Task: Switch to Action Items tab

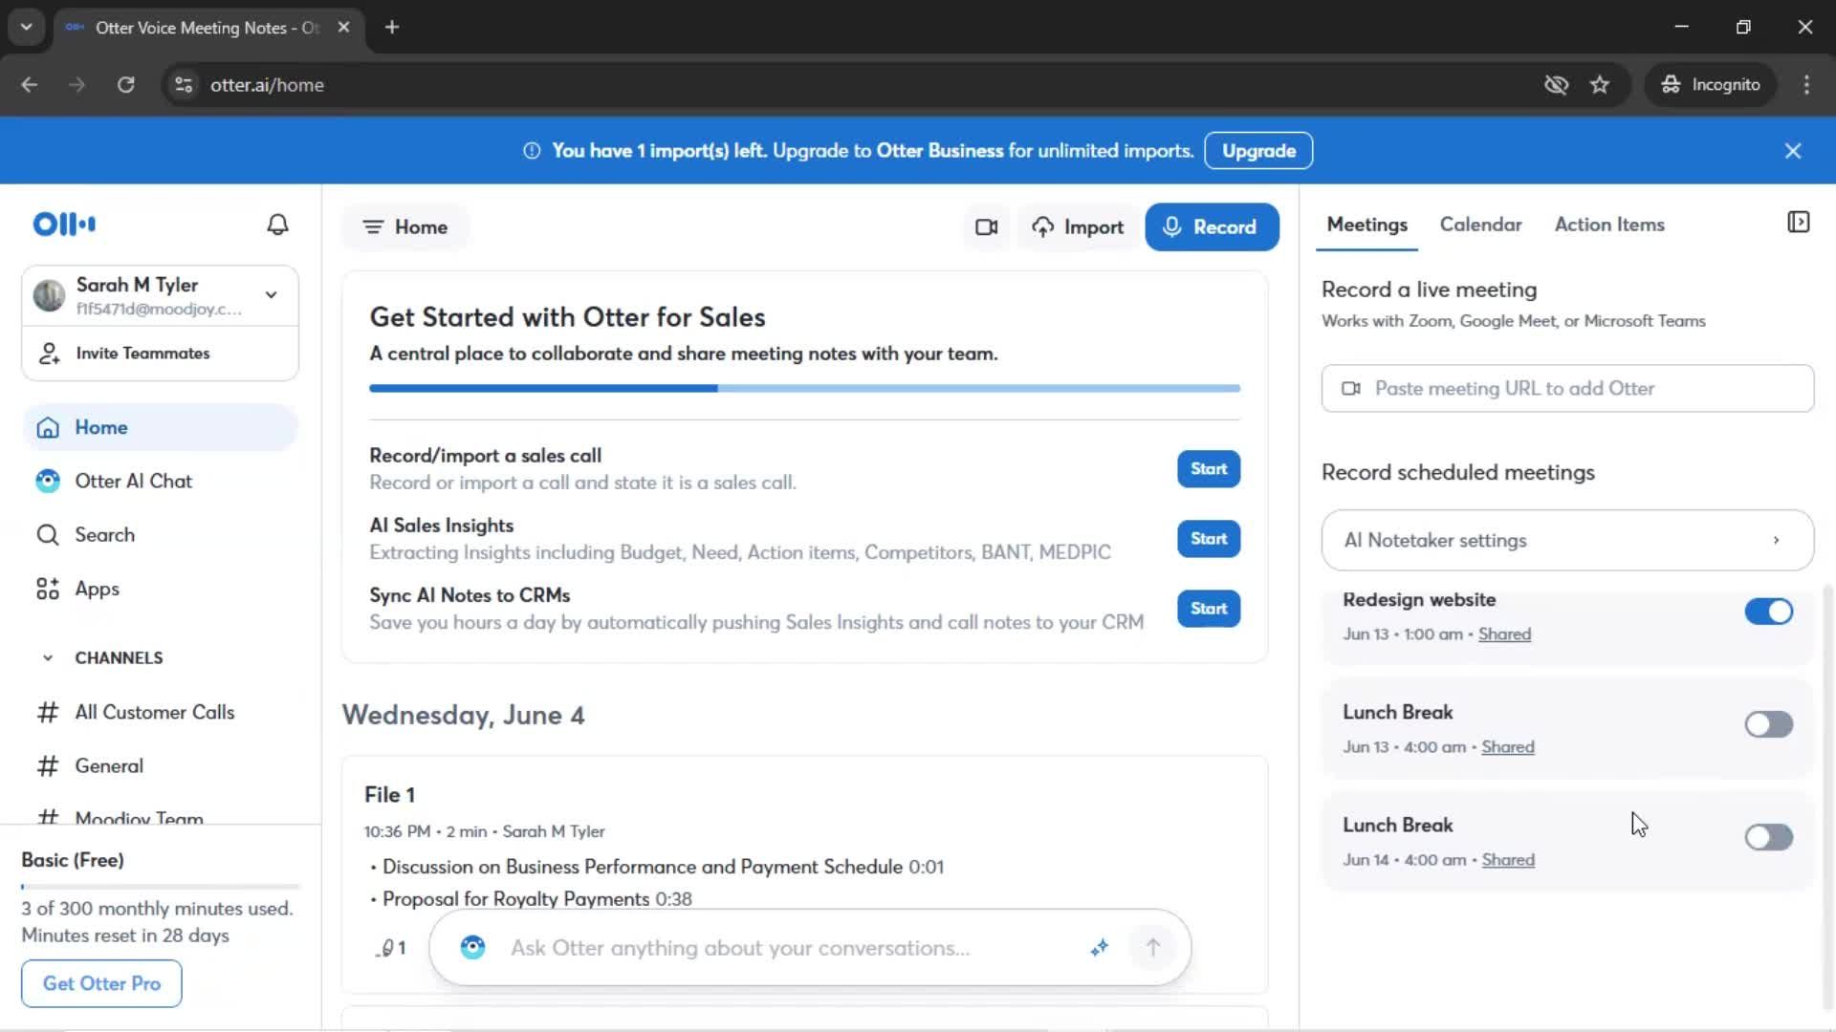Action: click(1609, 225)
